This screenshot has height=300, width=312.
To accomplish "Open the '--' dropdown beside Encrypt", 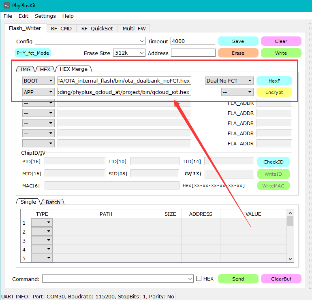I will 237,92.
